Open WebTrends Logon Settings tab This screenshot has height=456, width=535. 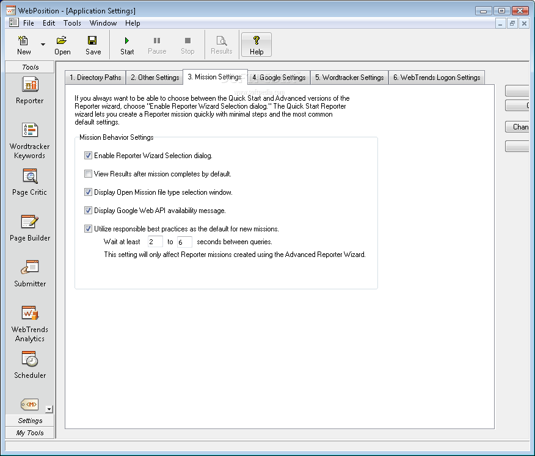coord(437,78)
